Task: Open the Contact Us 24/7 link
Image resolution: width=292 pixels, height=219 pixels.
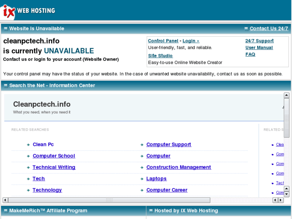Action: point(269,29)
